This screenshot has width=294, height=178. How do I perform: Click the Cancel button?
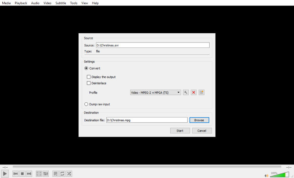pyautogui.click(x=202, y=131)
